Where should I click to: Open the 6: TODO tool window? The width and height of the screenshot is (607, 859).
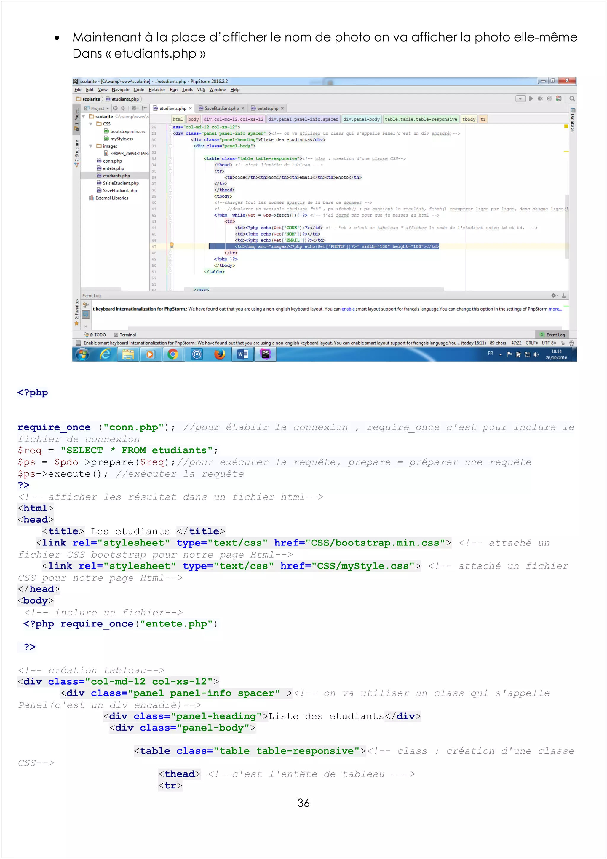95,335
